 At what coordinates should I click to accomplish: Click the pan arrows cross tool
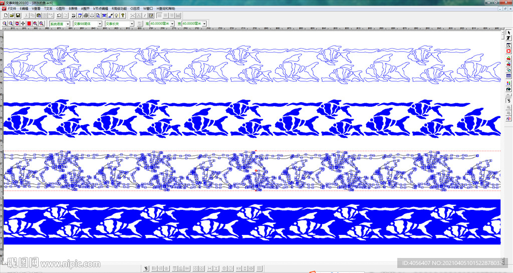tap(23, 24)
